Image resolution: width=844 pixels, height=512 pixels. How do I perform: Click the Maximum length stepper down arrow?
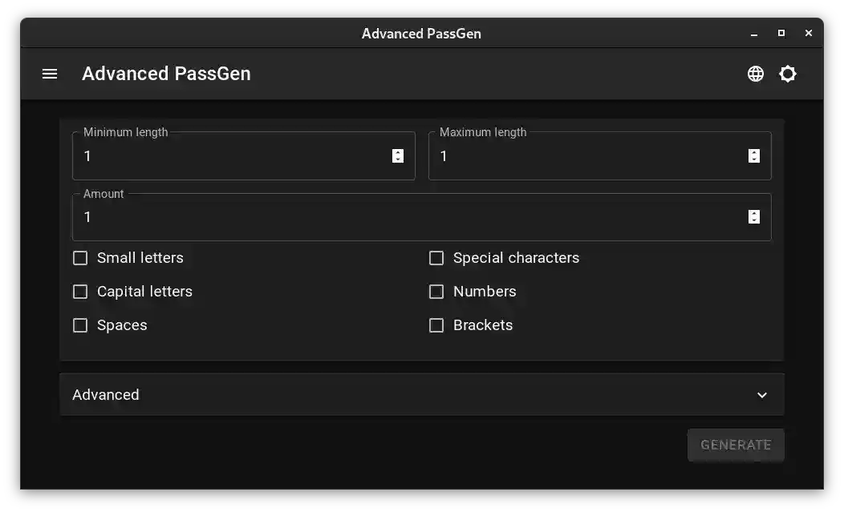[753, 159]
